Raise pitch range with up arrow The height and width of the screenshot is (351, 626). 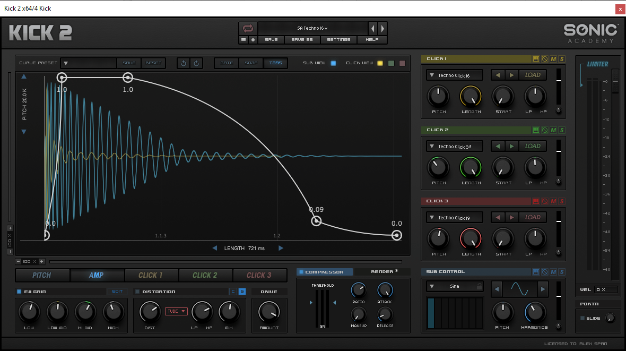tap(24, 76)
